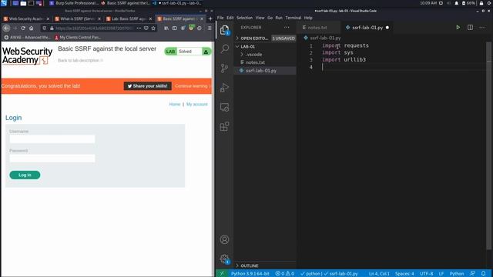Bookmark this page with the star icon

tap(153, 28)
